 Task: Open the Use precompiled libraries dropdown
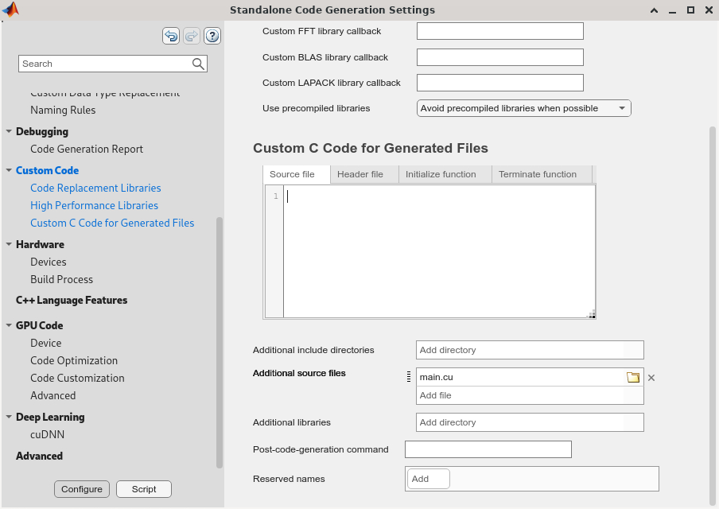click(523, 108)
